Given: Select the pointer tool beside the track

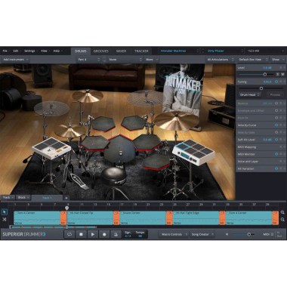Looking at the screenshot, I should [5, 212].
